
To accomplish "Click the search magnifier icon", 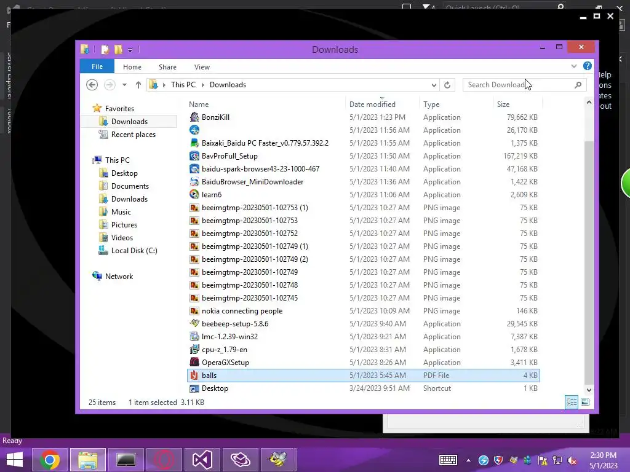I will pos(578,85).
